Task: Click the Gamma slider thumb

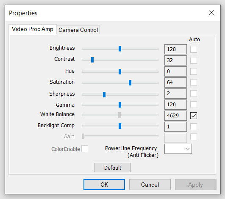Action: [x=120, y=105]
